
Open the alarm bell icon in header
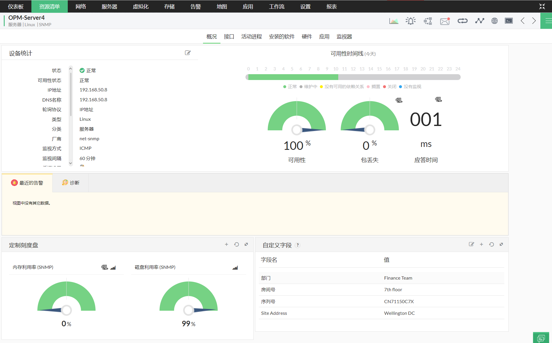[411, 21]
